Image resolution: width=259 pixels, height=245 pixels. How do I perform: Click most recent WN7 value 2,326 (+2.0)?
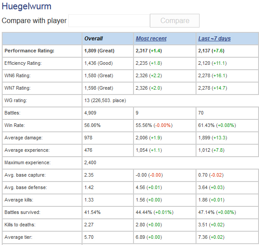click(149, 88)
